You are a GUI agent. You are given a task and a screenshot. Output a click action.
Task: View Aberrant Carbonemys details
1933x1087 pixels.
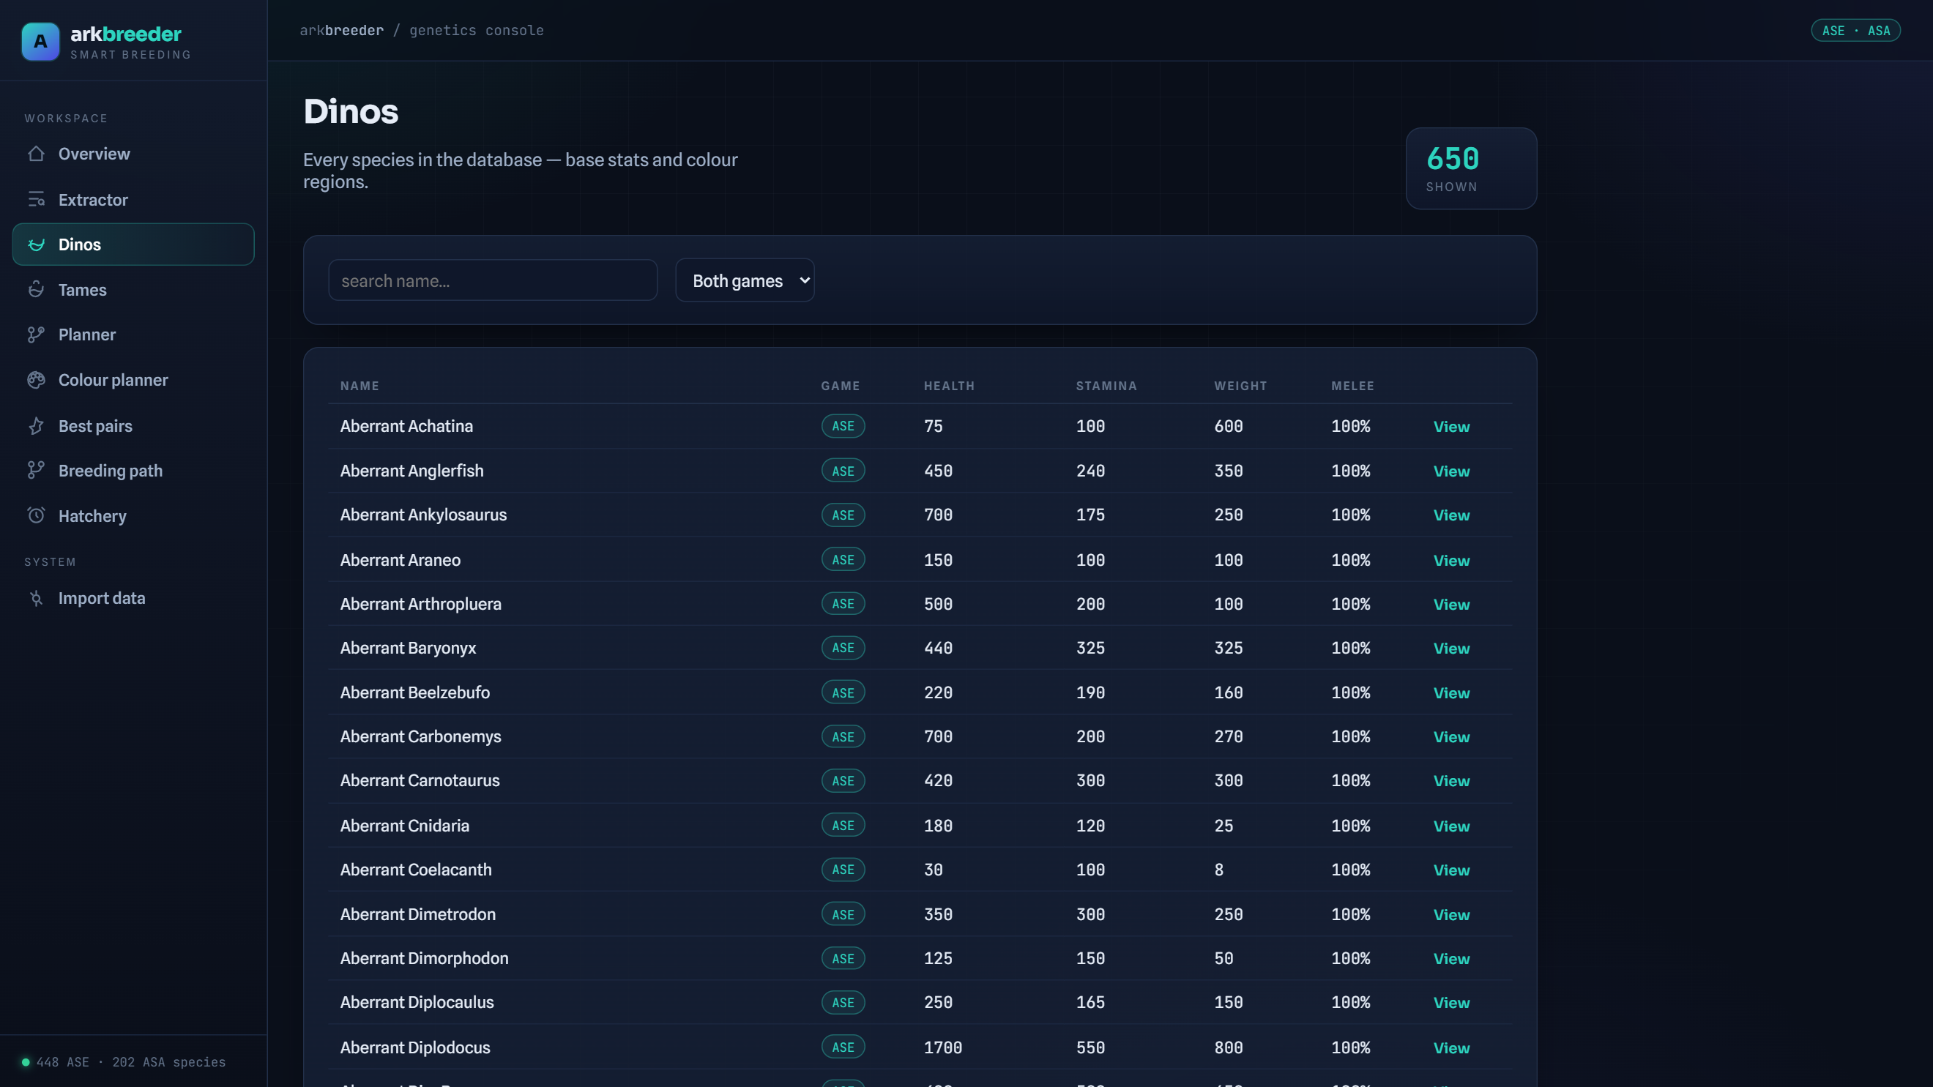tap(1450, 736)
